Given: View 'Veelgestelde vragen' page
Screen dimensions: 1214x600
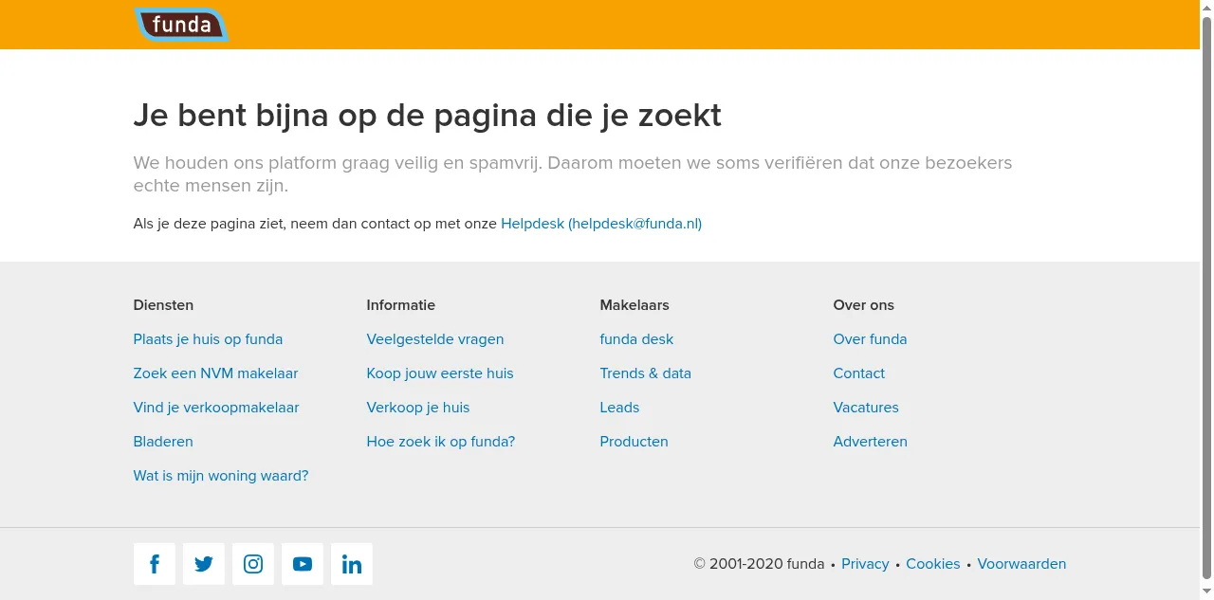Looking at the screenshot, I should click(x=435, y=339).
